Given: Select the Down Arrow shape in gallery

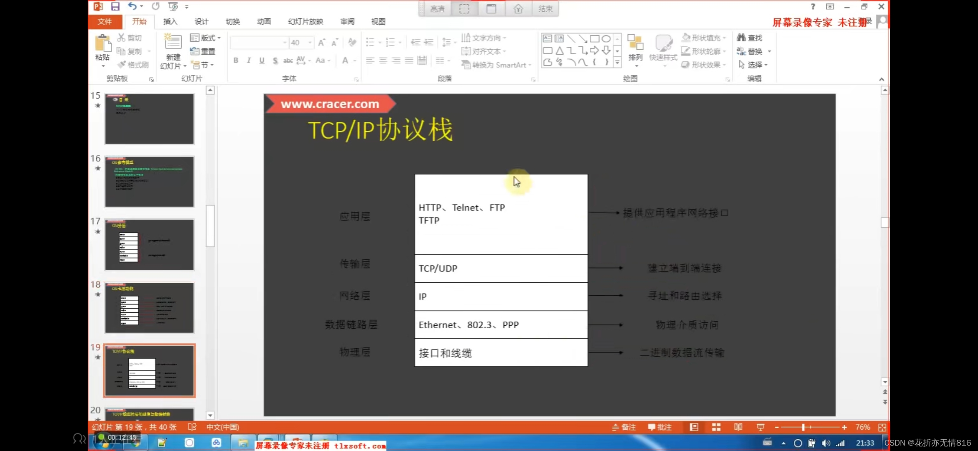Looking at the screenshot, I should [606, 51].
